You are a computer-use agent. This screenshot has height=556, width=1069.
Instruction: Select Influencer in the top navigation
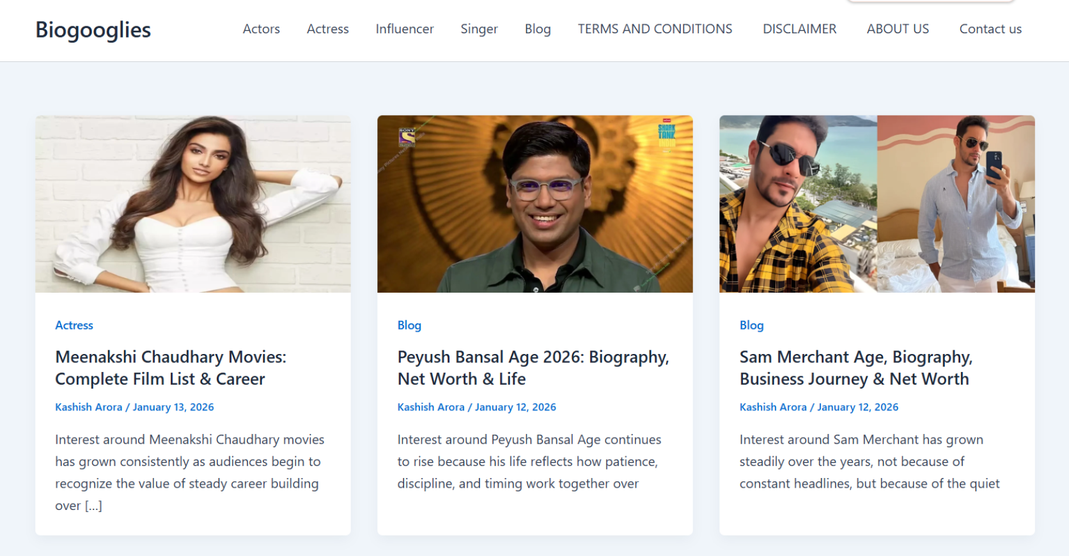404,29
